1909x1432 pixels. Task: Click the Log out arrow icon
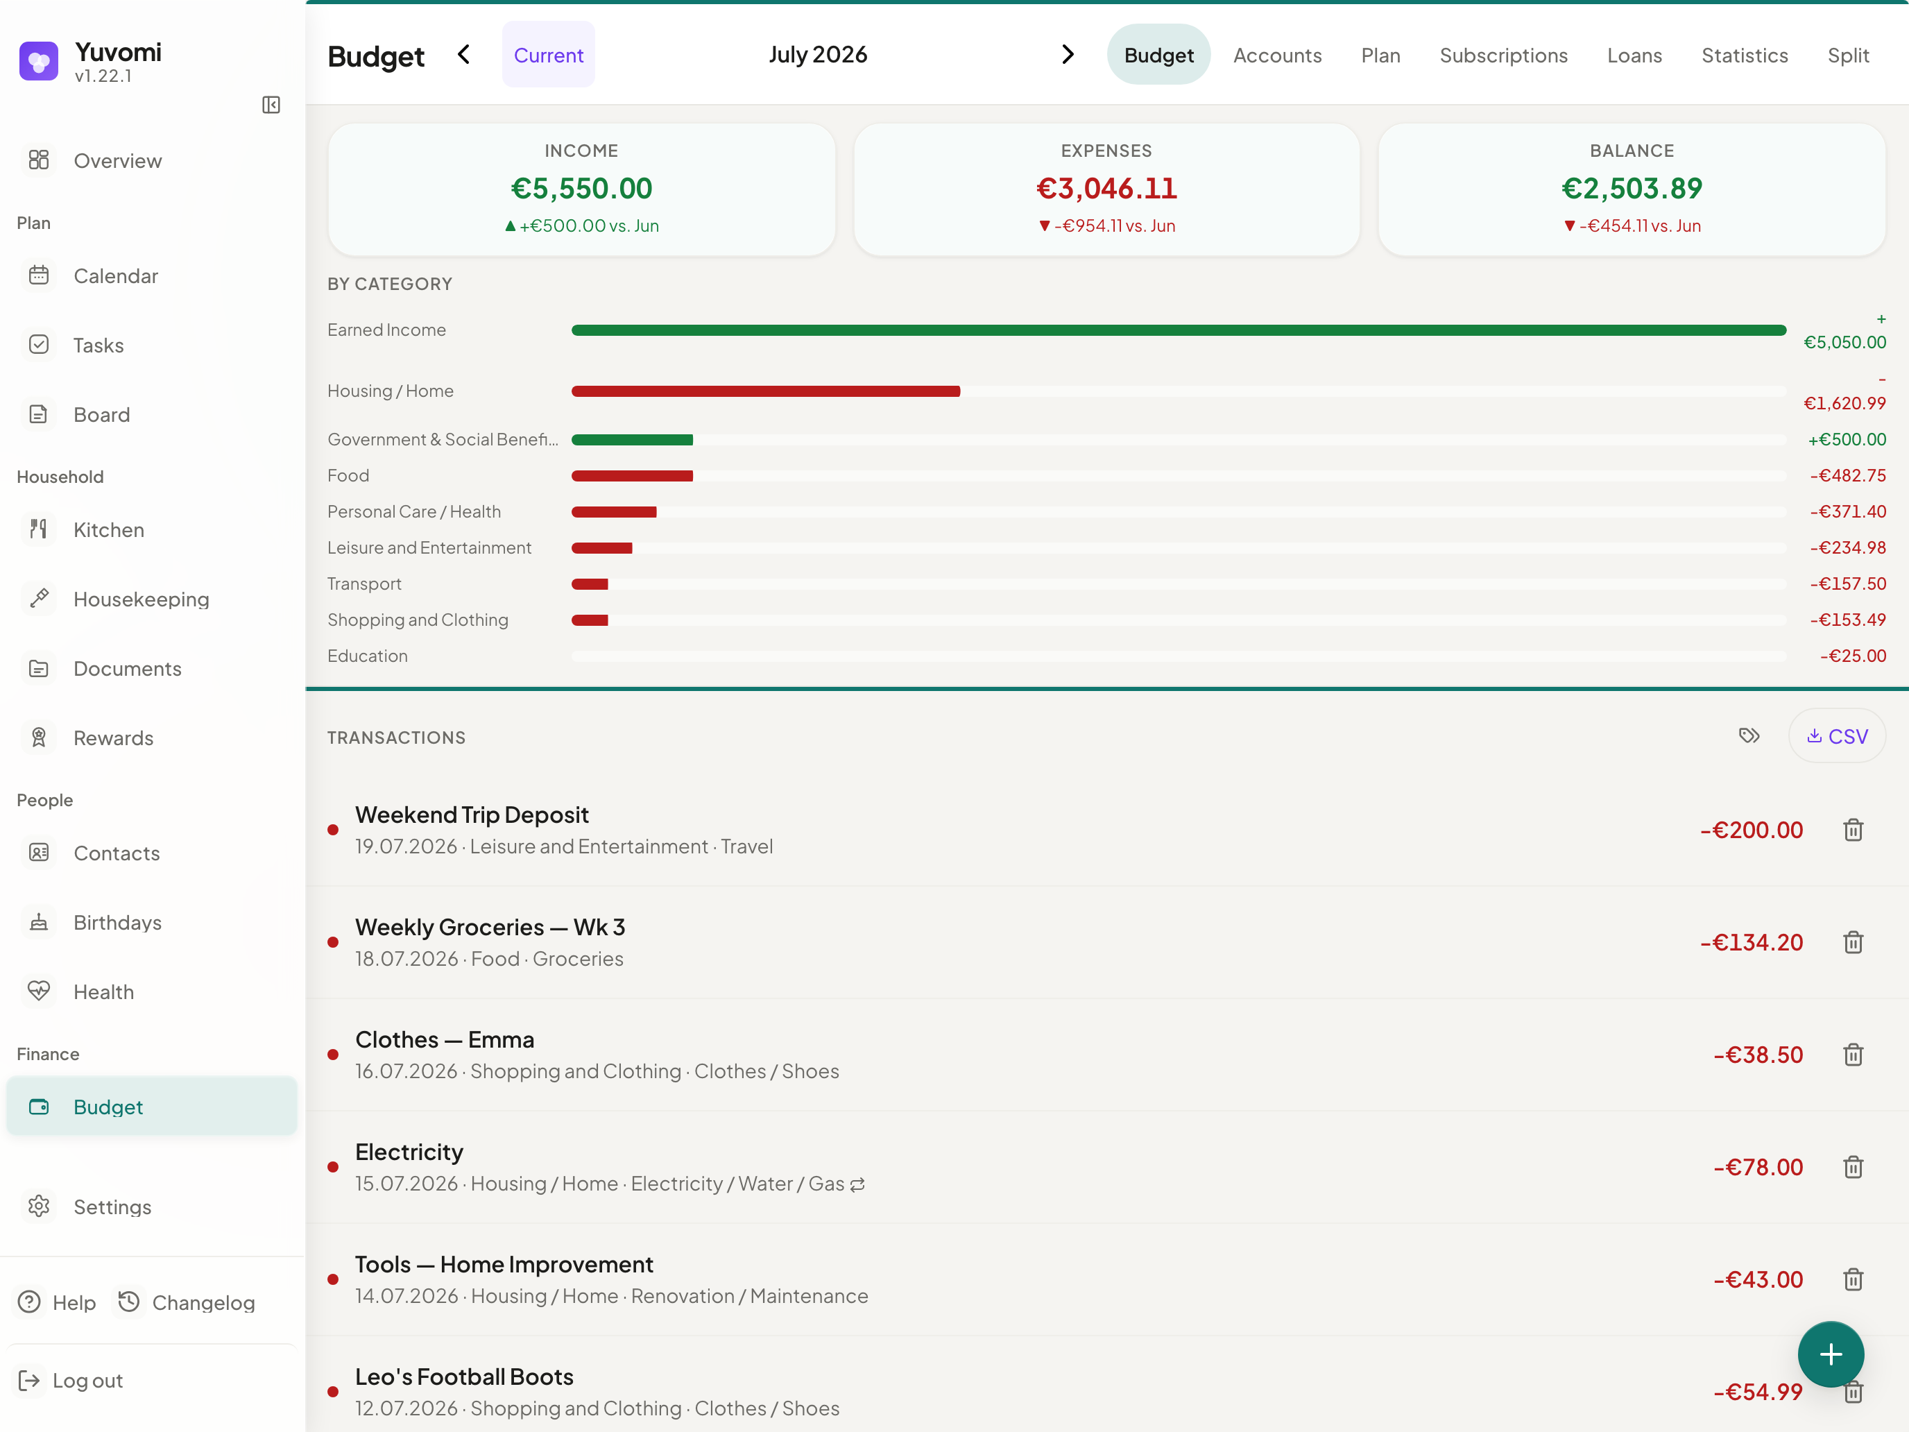pyautogui.click(x=29, y=1380)
